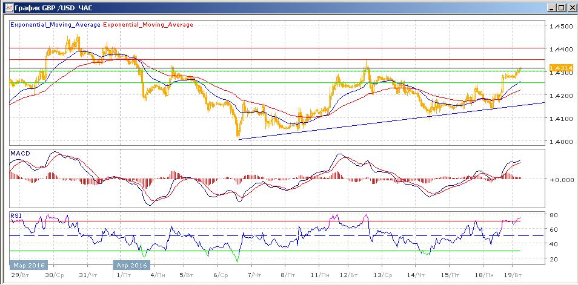
Task: Maximize the GBP/USD chart window
Action: [x=561, y=7]
